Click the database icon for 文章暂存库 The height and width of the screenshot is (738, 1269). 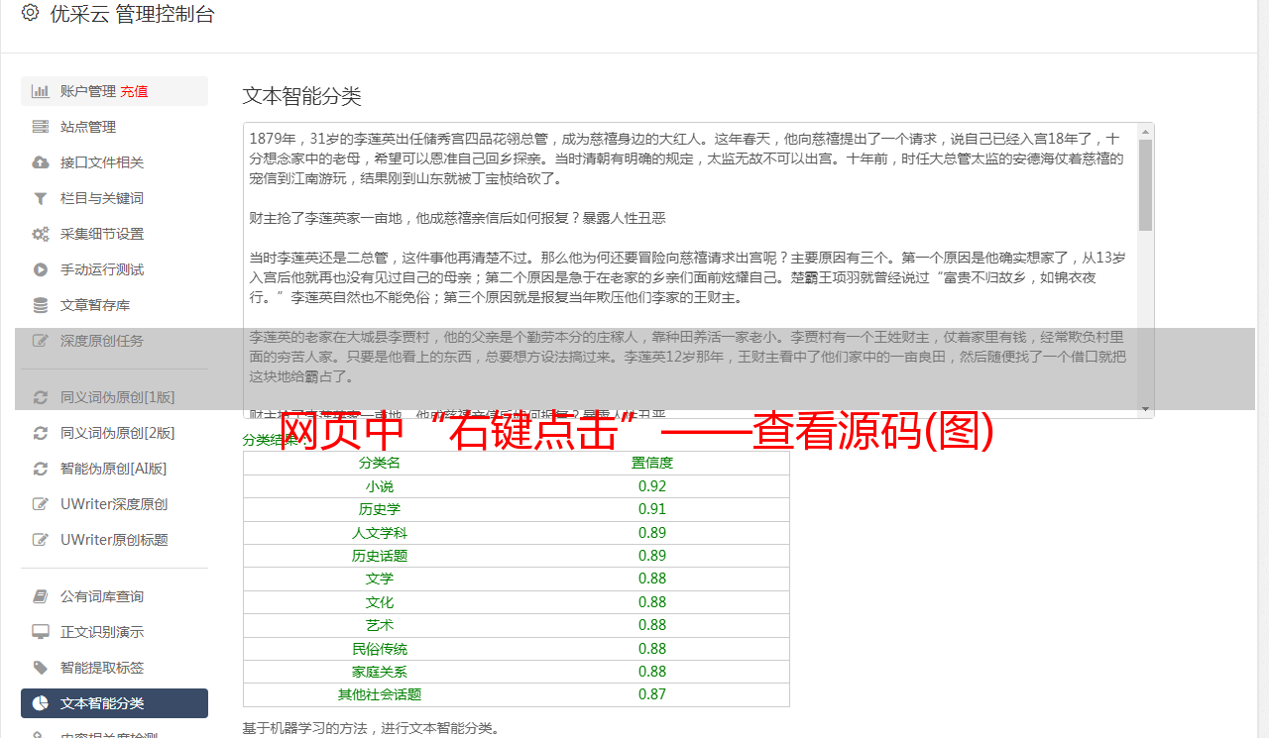click(41, 305)
